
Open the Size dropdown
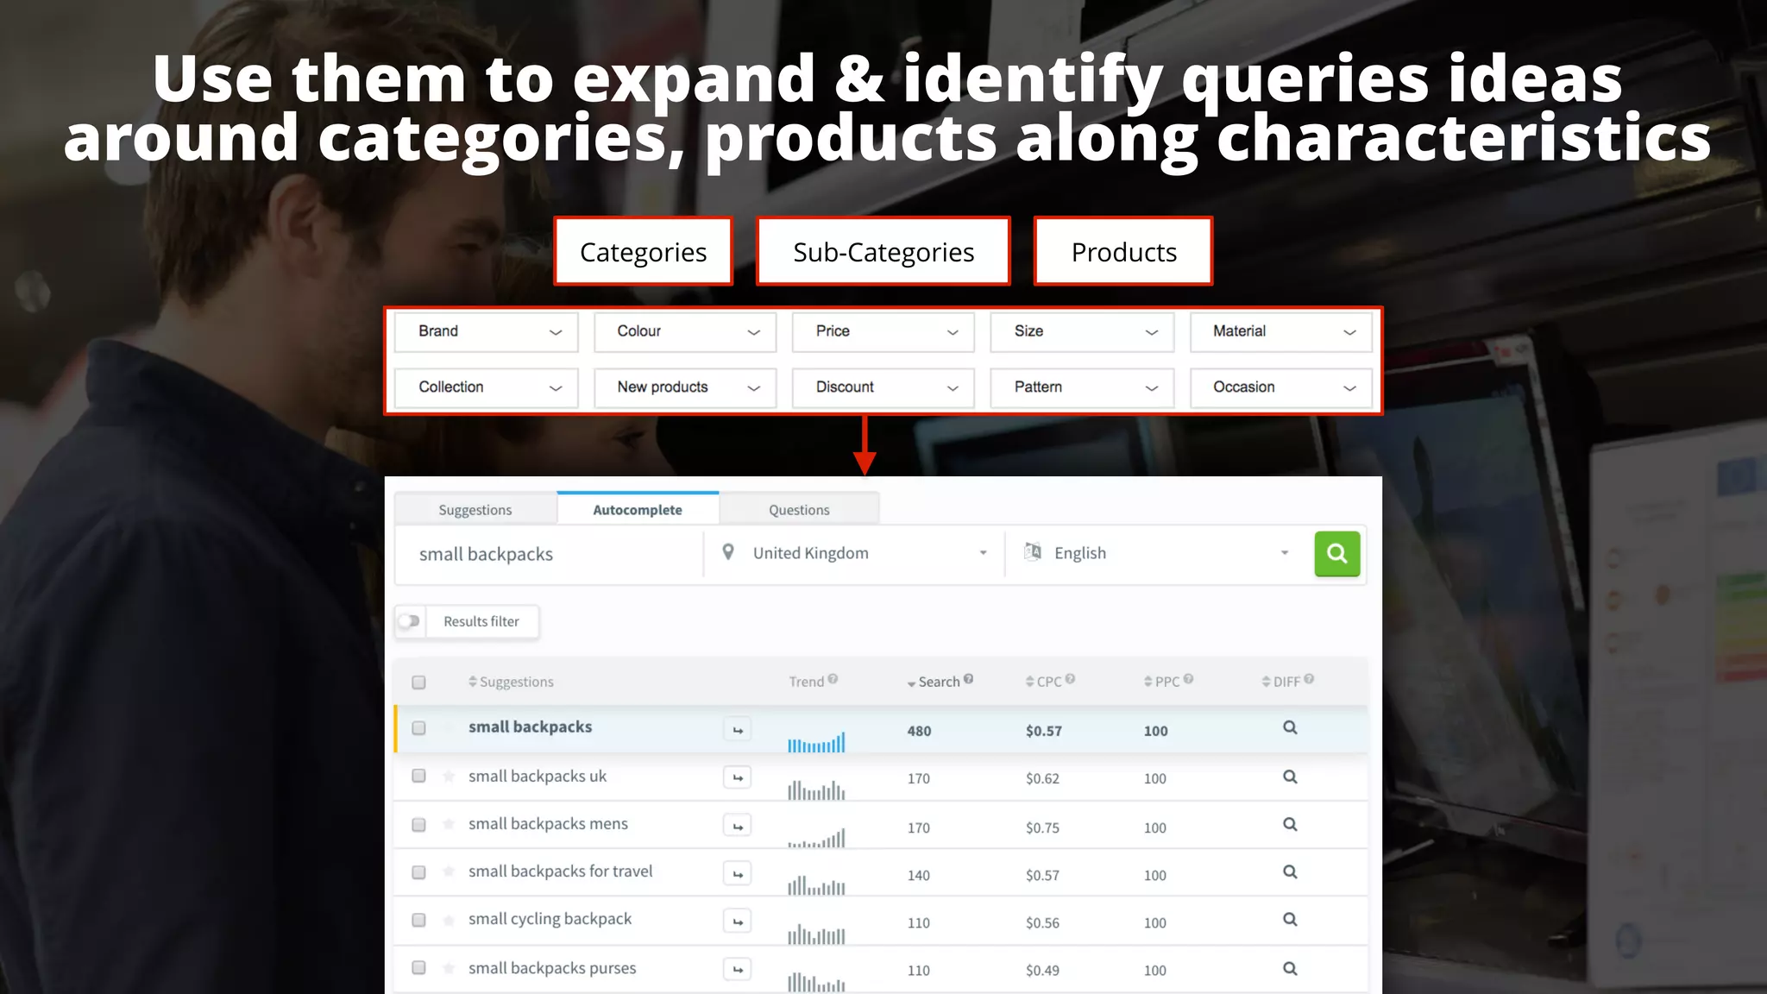click(x=1082, y=332)
